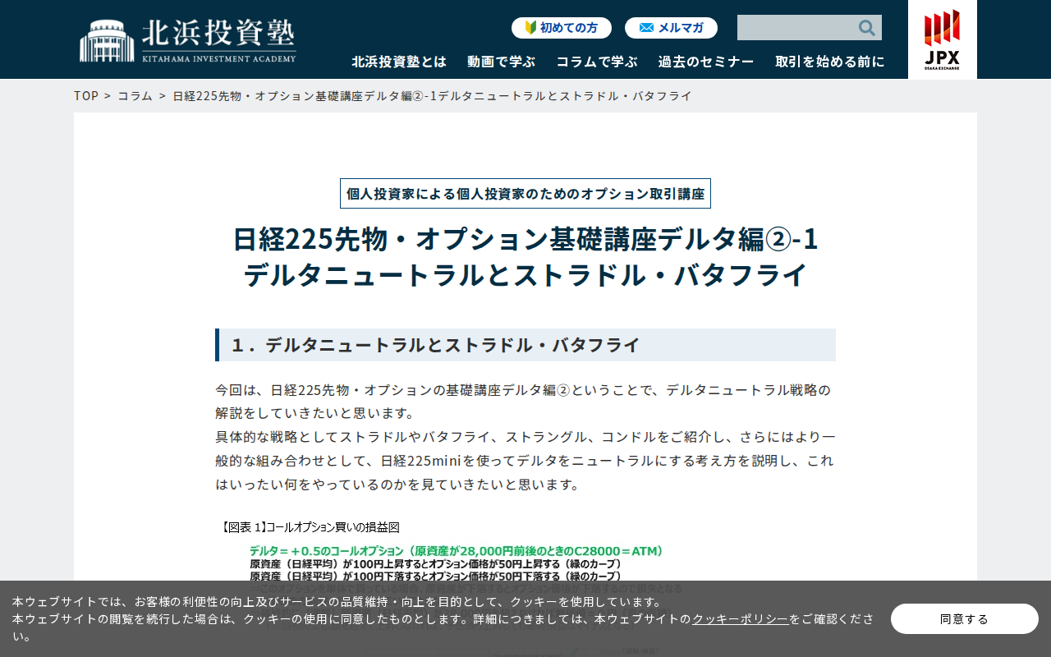Screen dimensions: 1051x657
Task: Open the メルマガ newsletter button
Action: tap(671, 28)
